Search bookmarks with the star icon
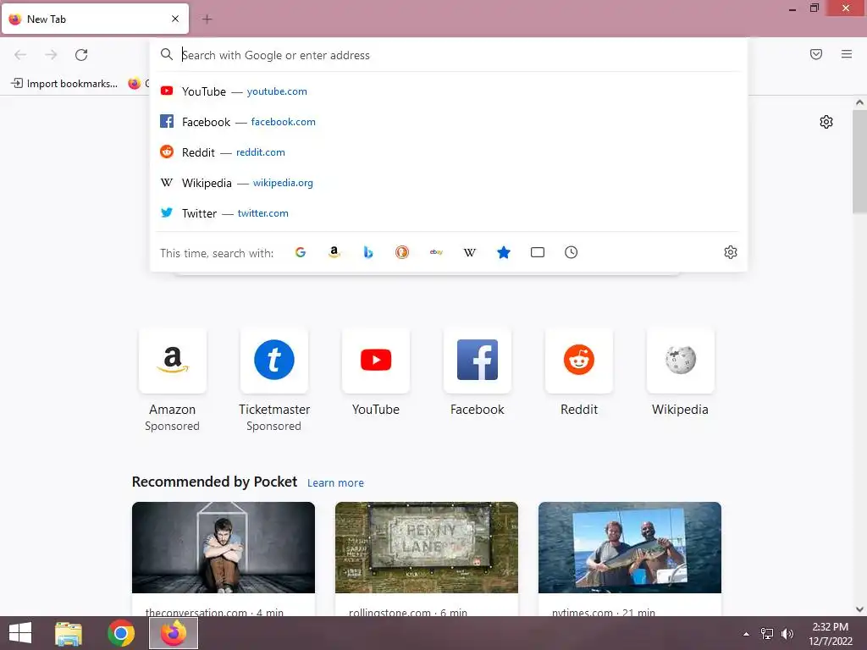The height and width of the screenshot is (650, 867). point(504,252)
